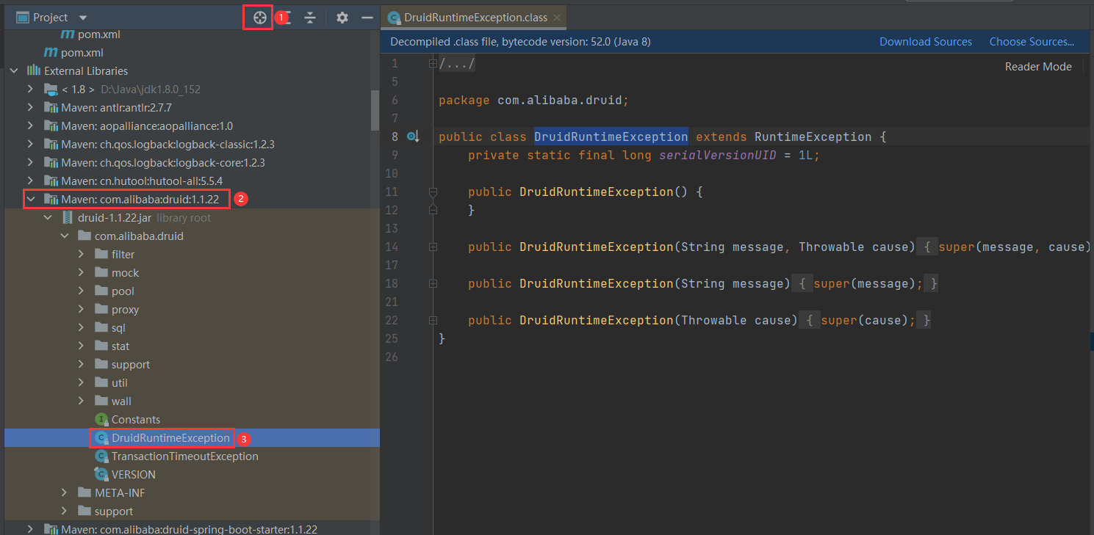Click the Constants interface icon
Image resolution: width=1094 pixels, height=535 pixels.
101,420
